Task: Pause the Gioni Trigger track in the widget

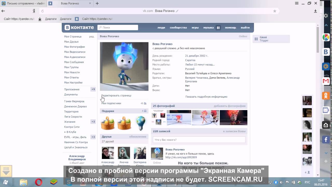Action: point(256,39)
